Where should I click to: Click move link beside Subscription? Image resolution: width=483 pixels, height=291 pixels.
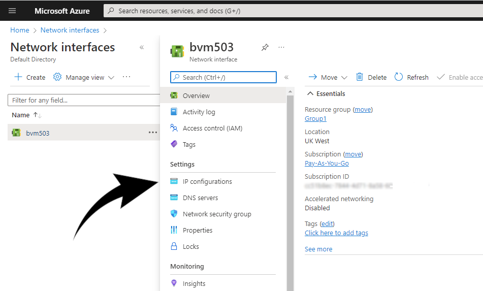pos(353,154)
